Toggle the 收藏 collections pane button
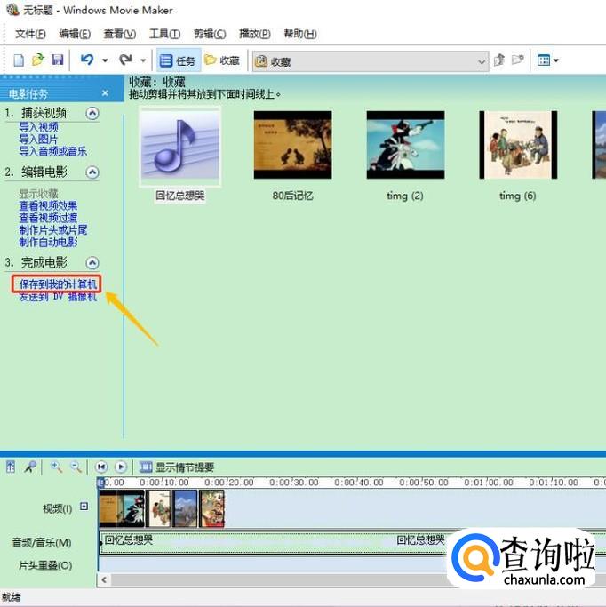Image resolution: width=606 pixels, height=607 pixels. [222, 60]
